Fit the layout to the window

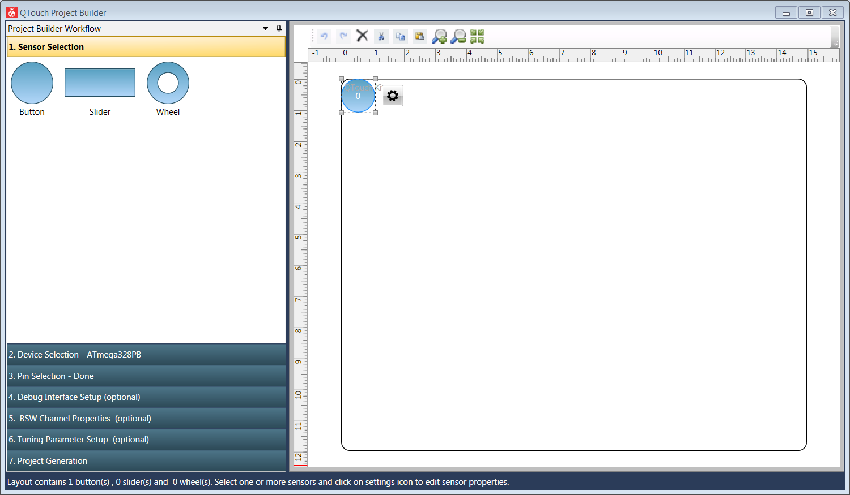(x=477, y=36)
